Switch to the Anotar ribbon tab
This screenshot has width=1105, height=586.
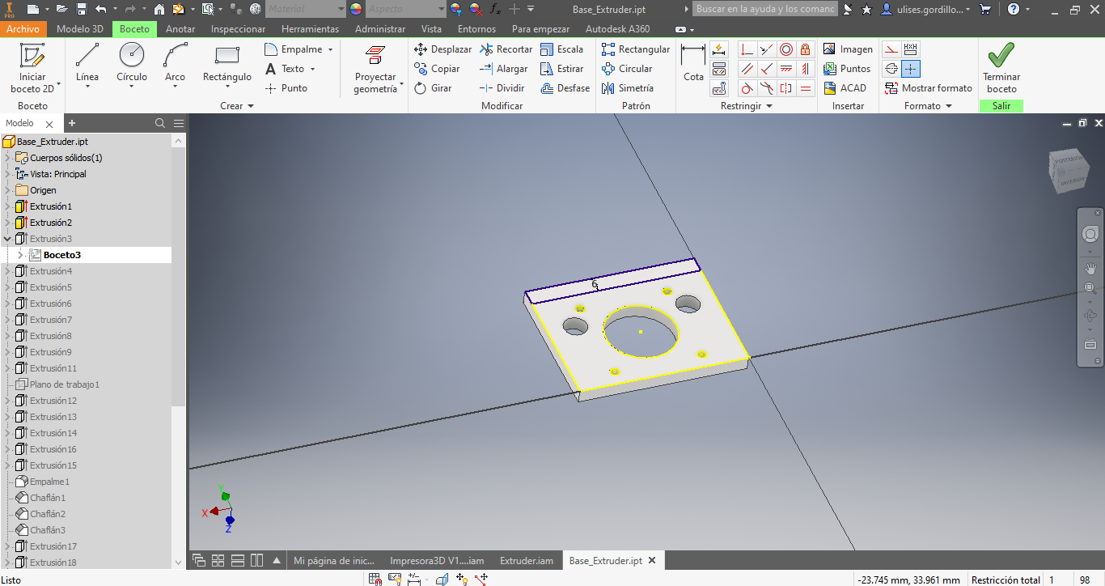pos(180,28)
